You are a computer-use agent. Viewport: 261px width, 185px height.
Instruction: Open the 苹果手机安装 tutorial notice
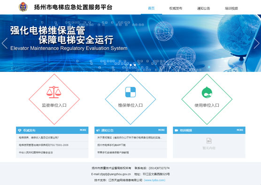(113, 152)
